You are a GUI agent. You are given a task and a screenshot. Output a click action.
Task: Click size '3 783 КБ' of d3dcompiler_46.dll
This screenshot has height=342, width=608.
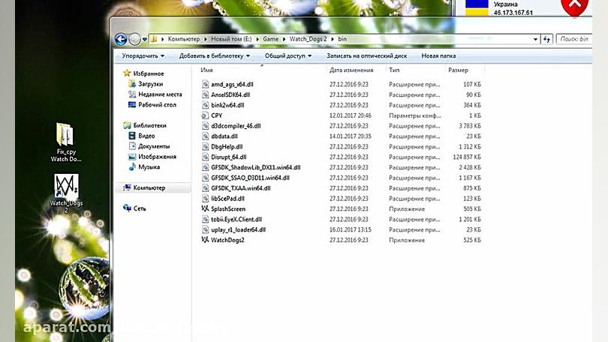[x=470, y=126]
